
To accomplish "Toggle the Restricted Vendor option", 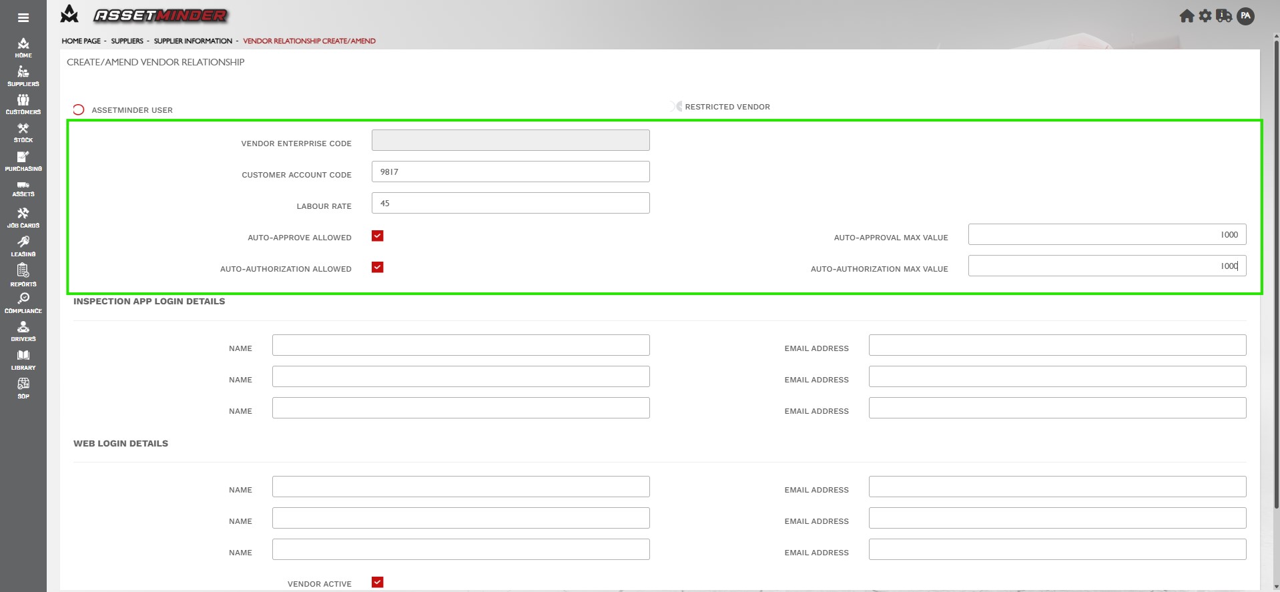I will pos(676,107).
